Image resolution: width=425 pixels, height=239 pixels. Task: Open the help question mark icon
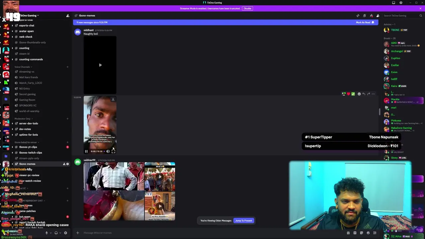pyautogui.click(x=401, y=3)
